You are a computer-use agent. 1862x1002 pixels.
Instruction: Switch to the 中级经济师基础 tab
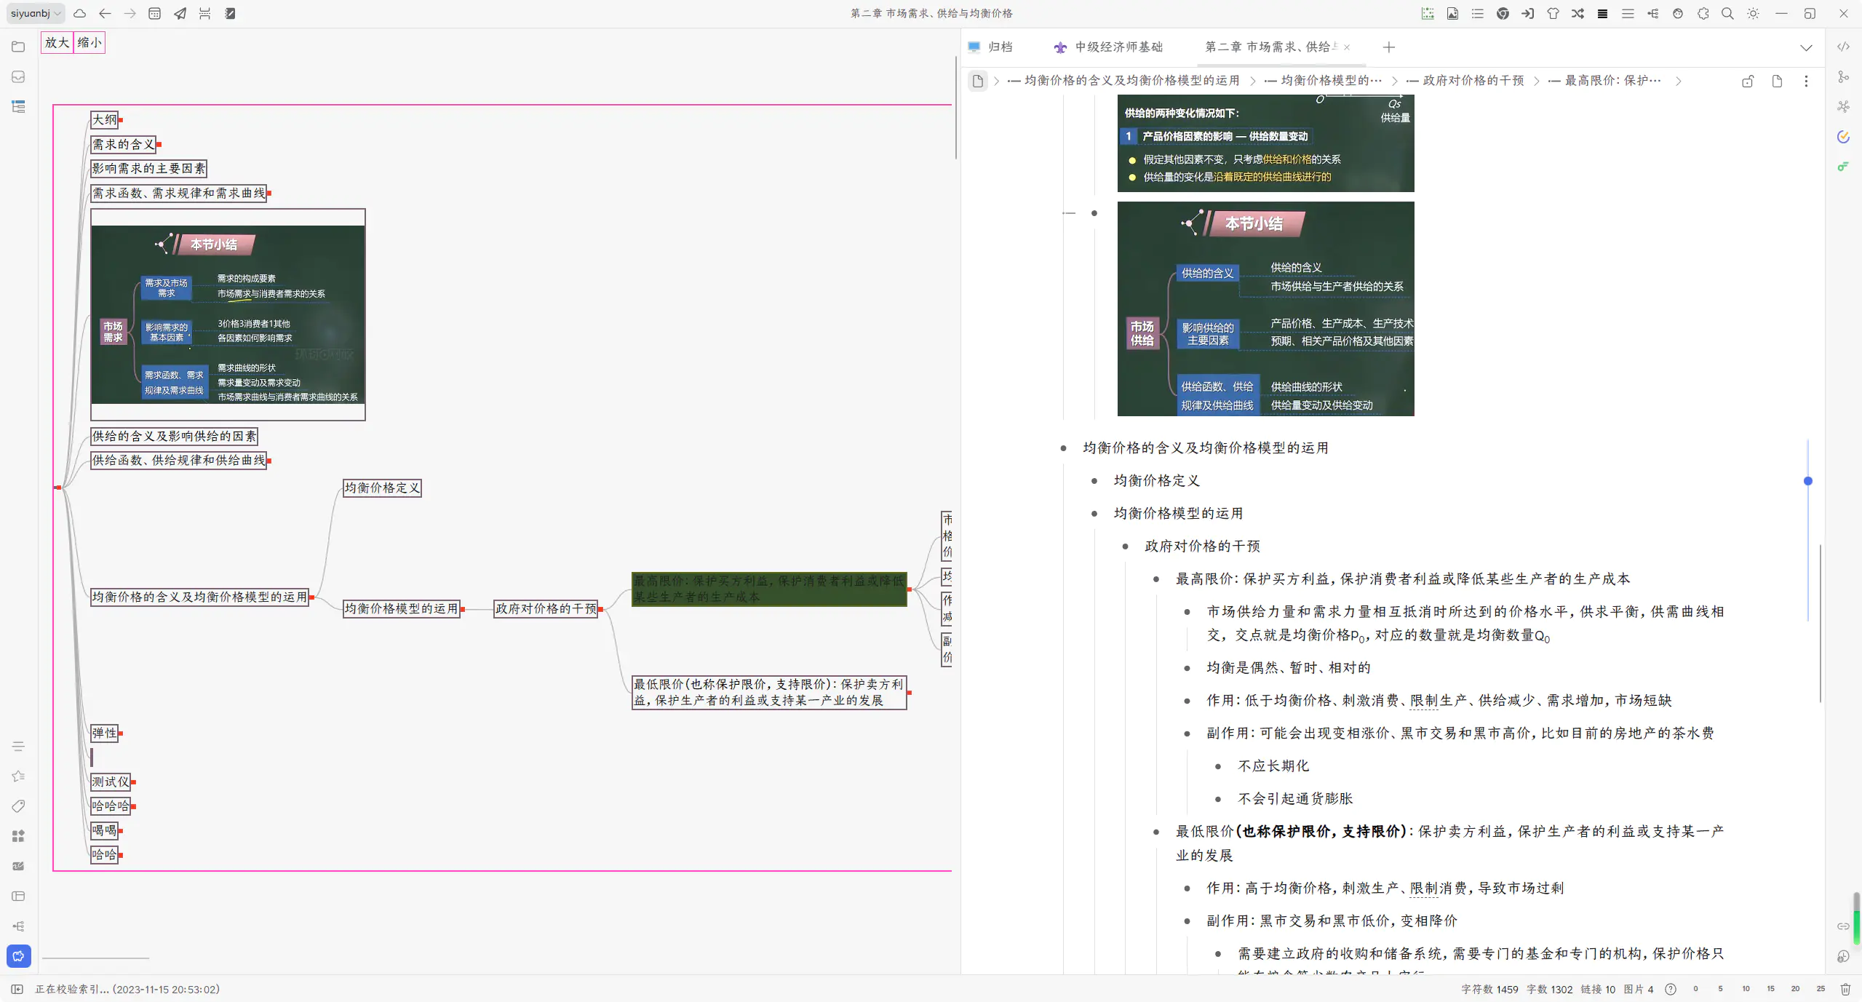coord(1118,47)
